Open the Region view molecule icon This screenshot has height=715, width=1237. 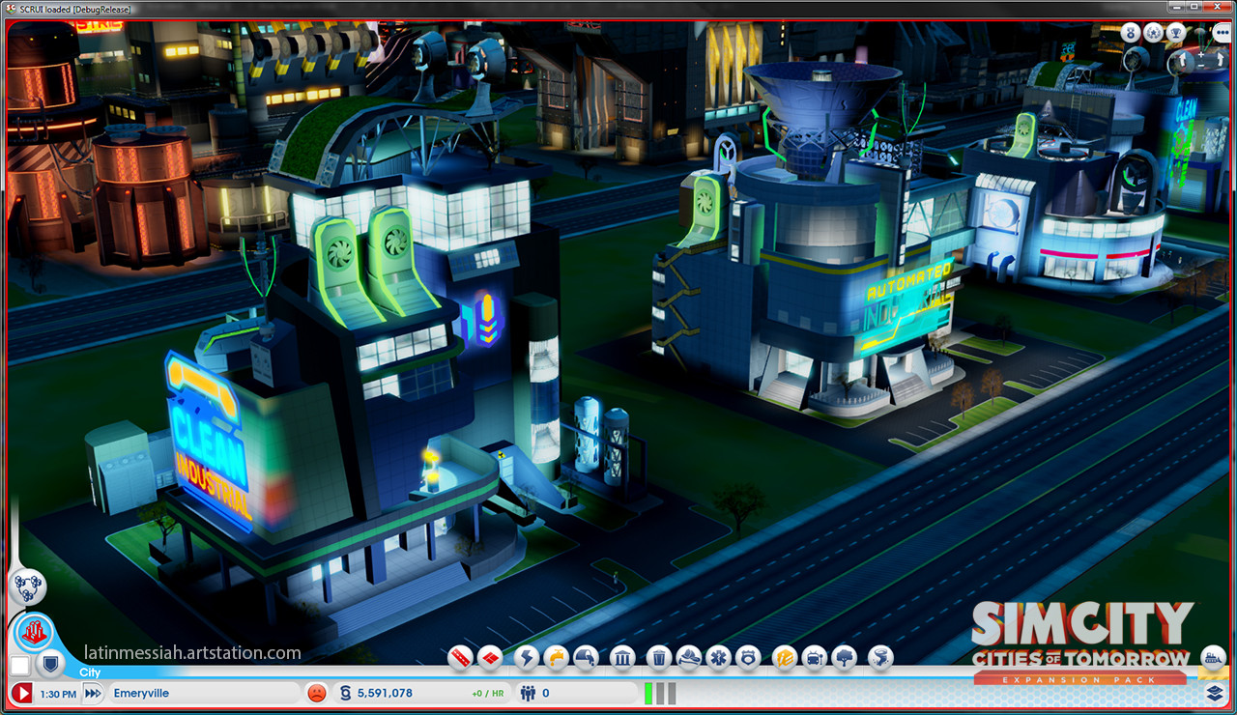pos(28,586)
